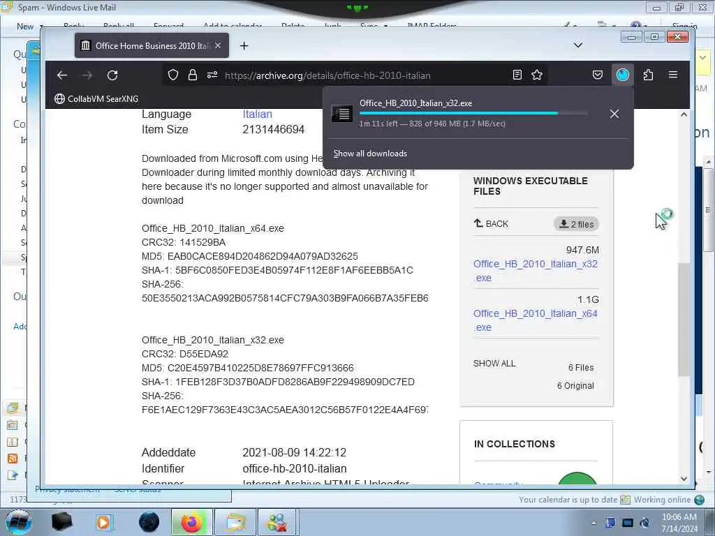Viewport: 715px width, 536px height.
Task: Expand the list all tabs chevron
Action: coord(577,45)
